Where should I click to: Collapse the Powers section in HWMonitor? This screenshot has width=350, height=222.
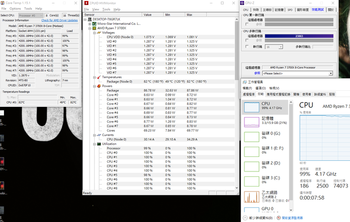94,86
